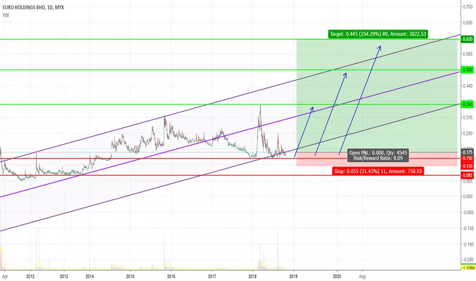Screen dimensions: 476x281
Task: Click 0.440 on the price axis
Action: [x=467, y=86]
